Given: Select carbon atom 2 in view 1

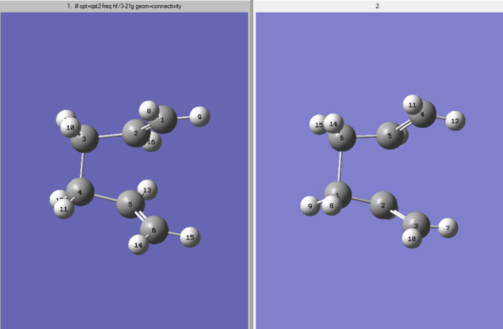Looking at the screenshot, I should click(x=136, y=133).
